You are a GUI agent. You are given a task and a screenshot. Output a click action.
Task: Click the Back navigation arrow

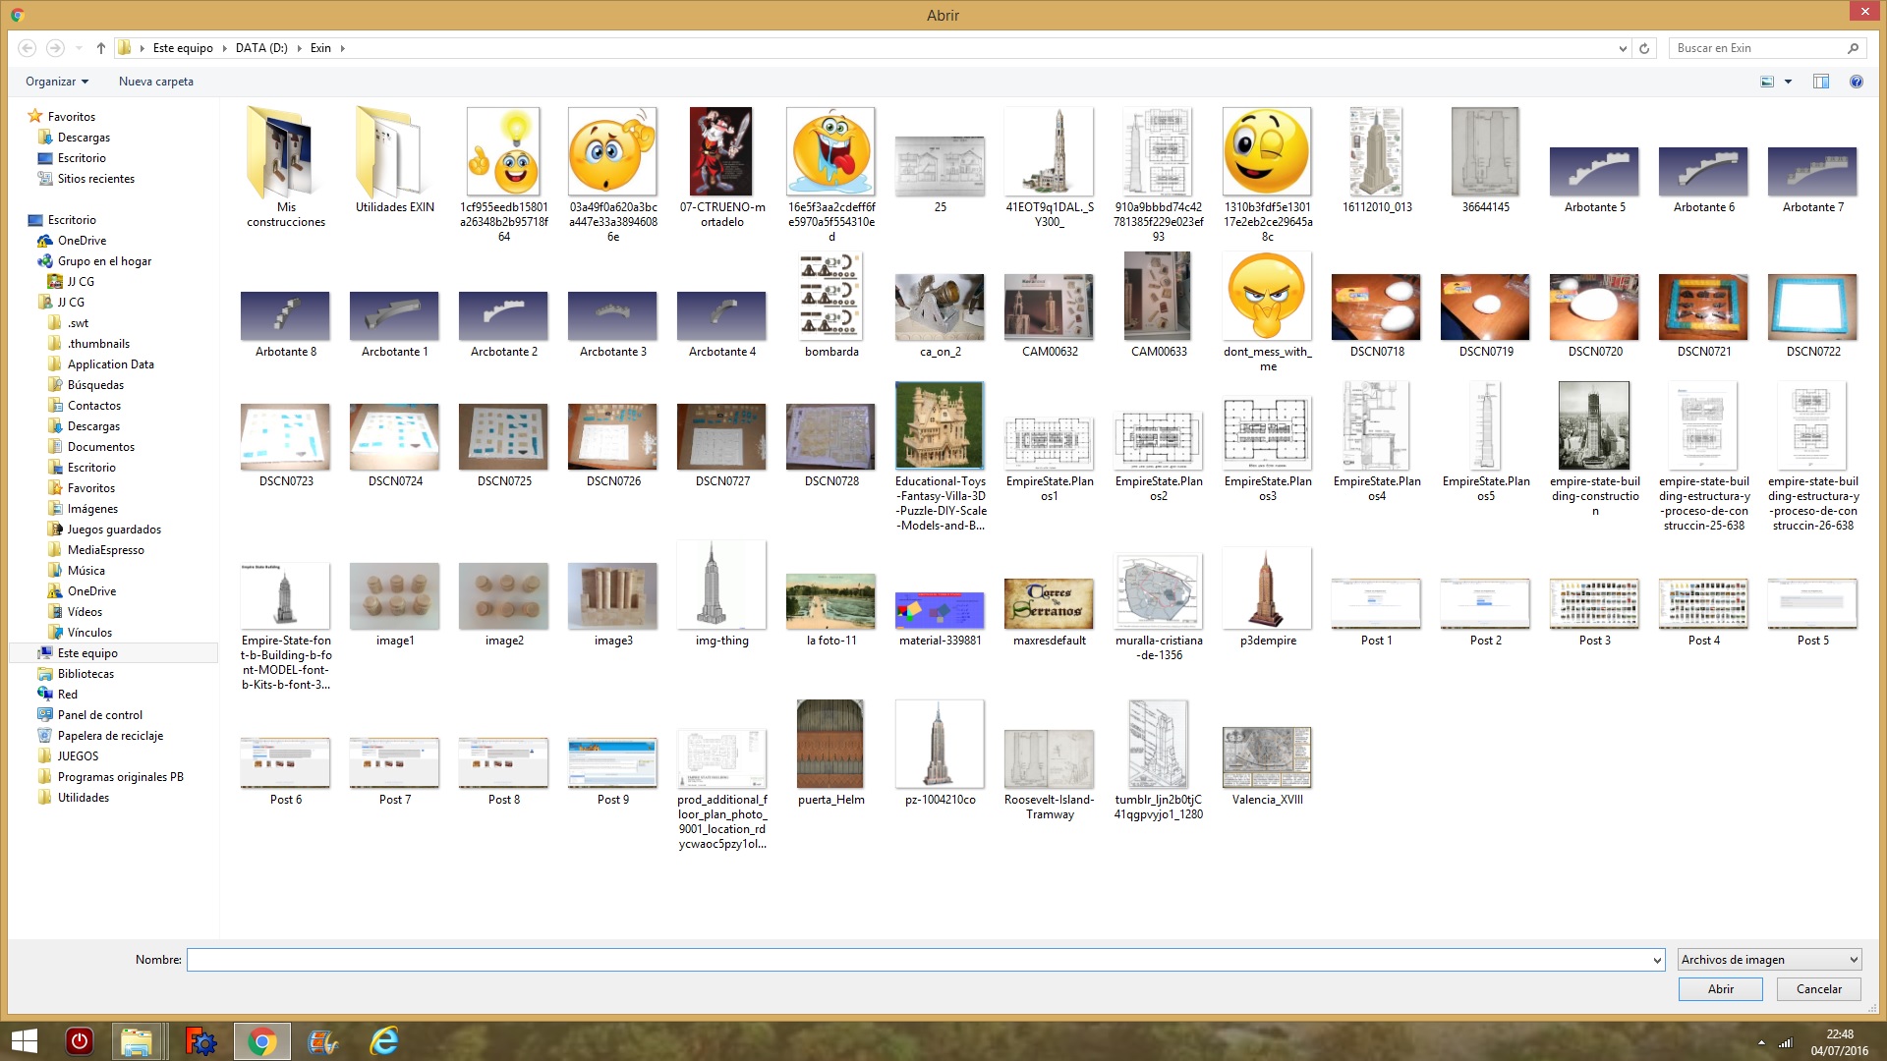28,48
